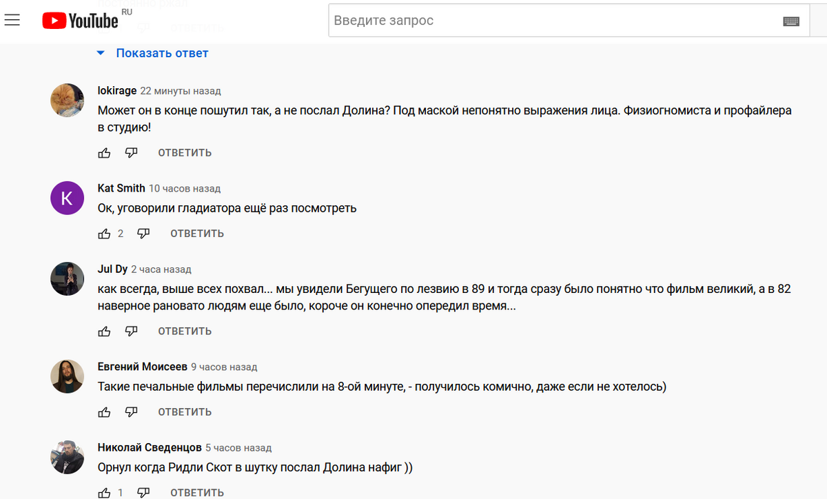Open lokirage's avatar thumbnail
This screenshot has height=499, width=827.
(68, 102)
